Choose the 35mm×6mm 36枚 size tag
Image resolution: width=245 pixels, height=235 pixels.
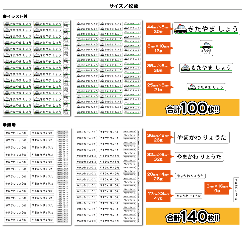pos(158,68)
